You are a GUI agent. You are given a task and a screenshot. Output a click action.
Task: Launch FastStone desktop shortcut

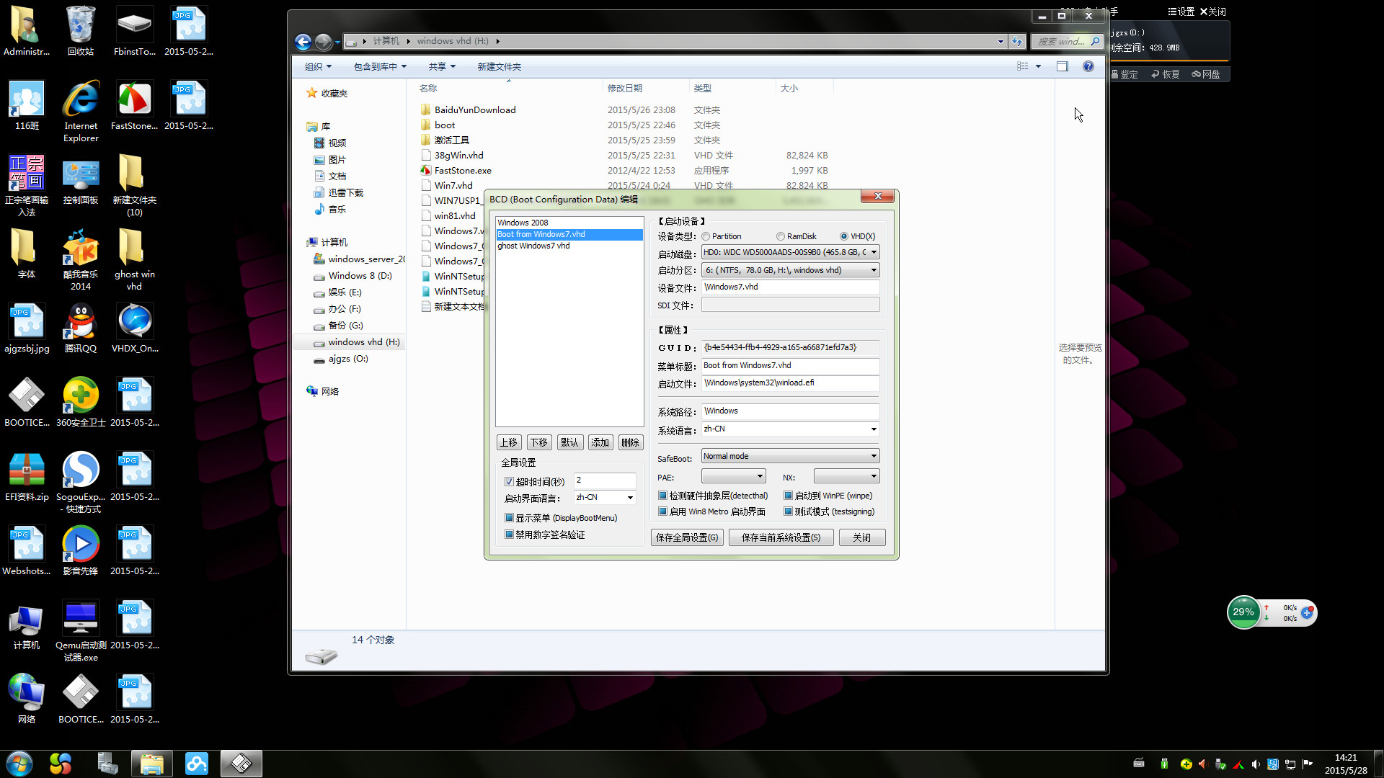point(135,106)
